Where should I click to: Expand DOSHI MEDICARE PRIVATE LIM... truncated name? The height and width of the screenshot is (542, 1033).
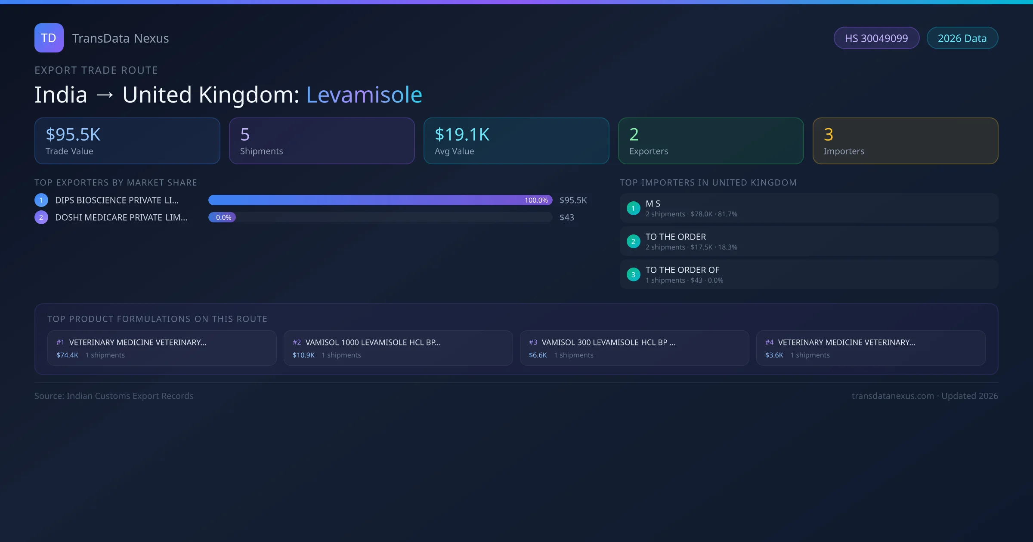pyautogui.click(x=121, y=217)
